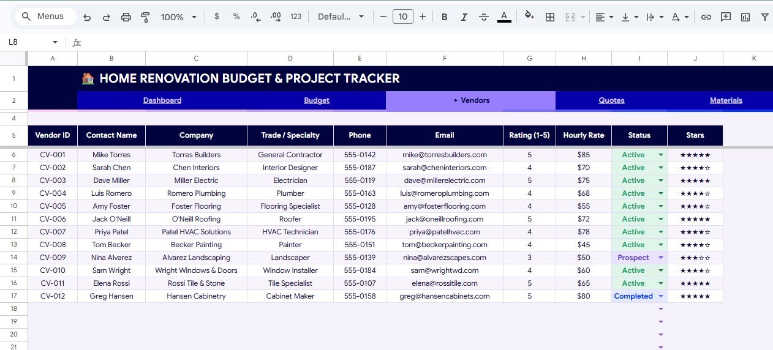Click the Redo icon
This screenshot has height=350, width=773.
coord(107,17)
